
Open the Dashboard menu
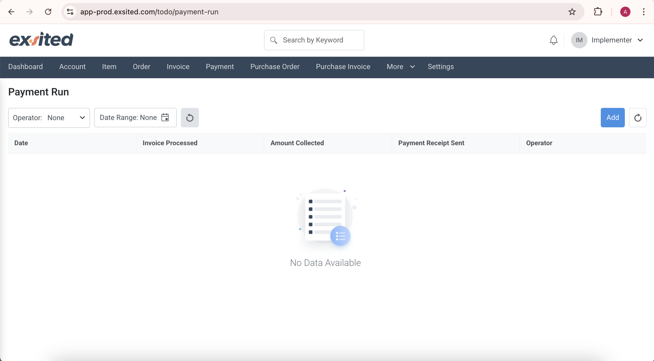pos(26,67)
